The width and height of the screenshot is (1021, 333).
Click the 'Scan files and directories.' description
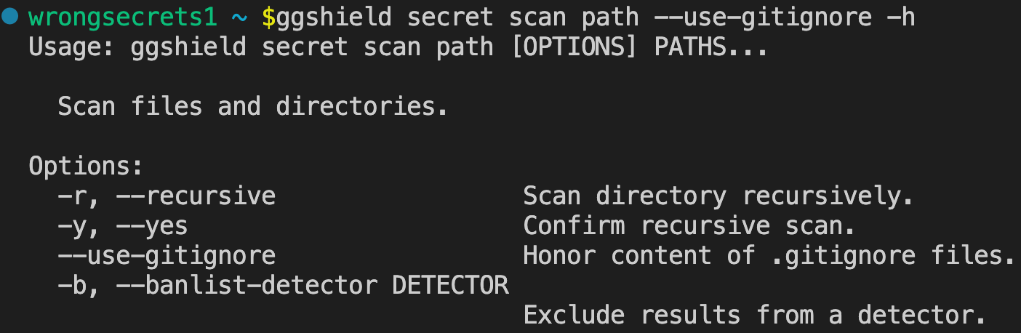pyautogui.click(x=253, y=107)
